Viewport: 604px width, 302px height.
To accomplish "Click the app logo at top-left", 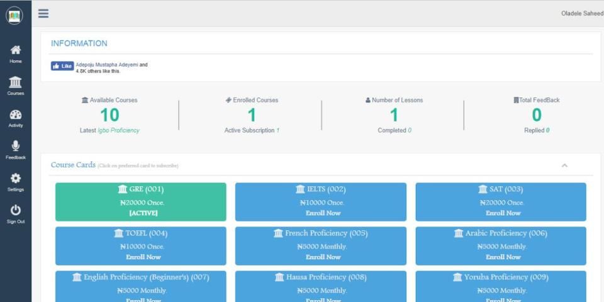I will (x=14, y=15).
